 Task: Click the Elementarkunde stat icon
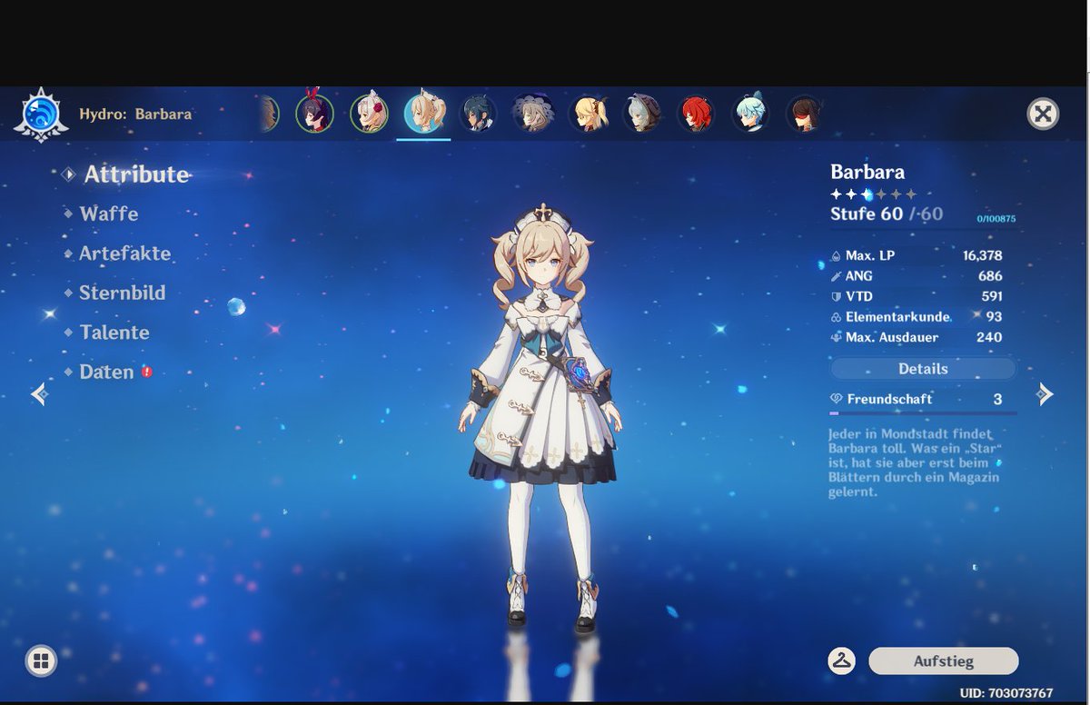click(x=837, y=317)
